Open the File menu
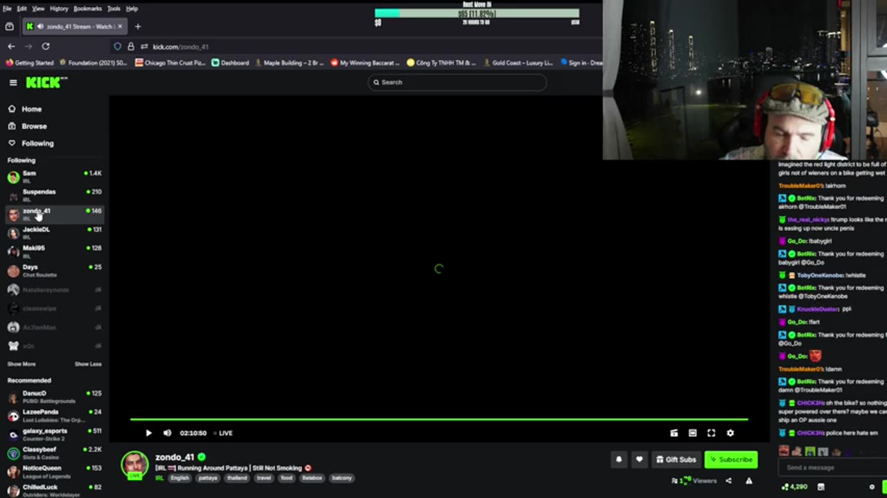 point(7,8)
